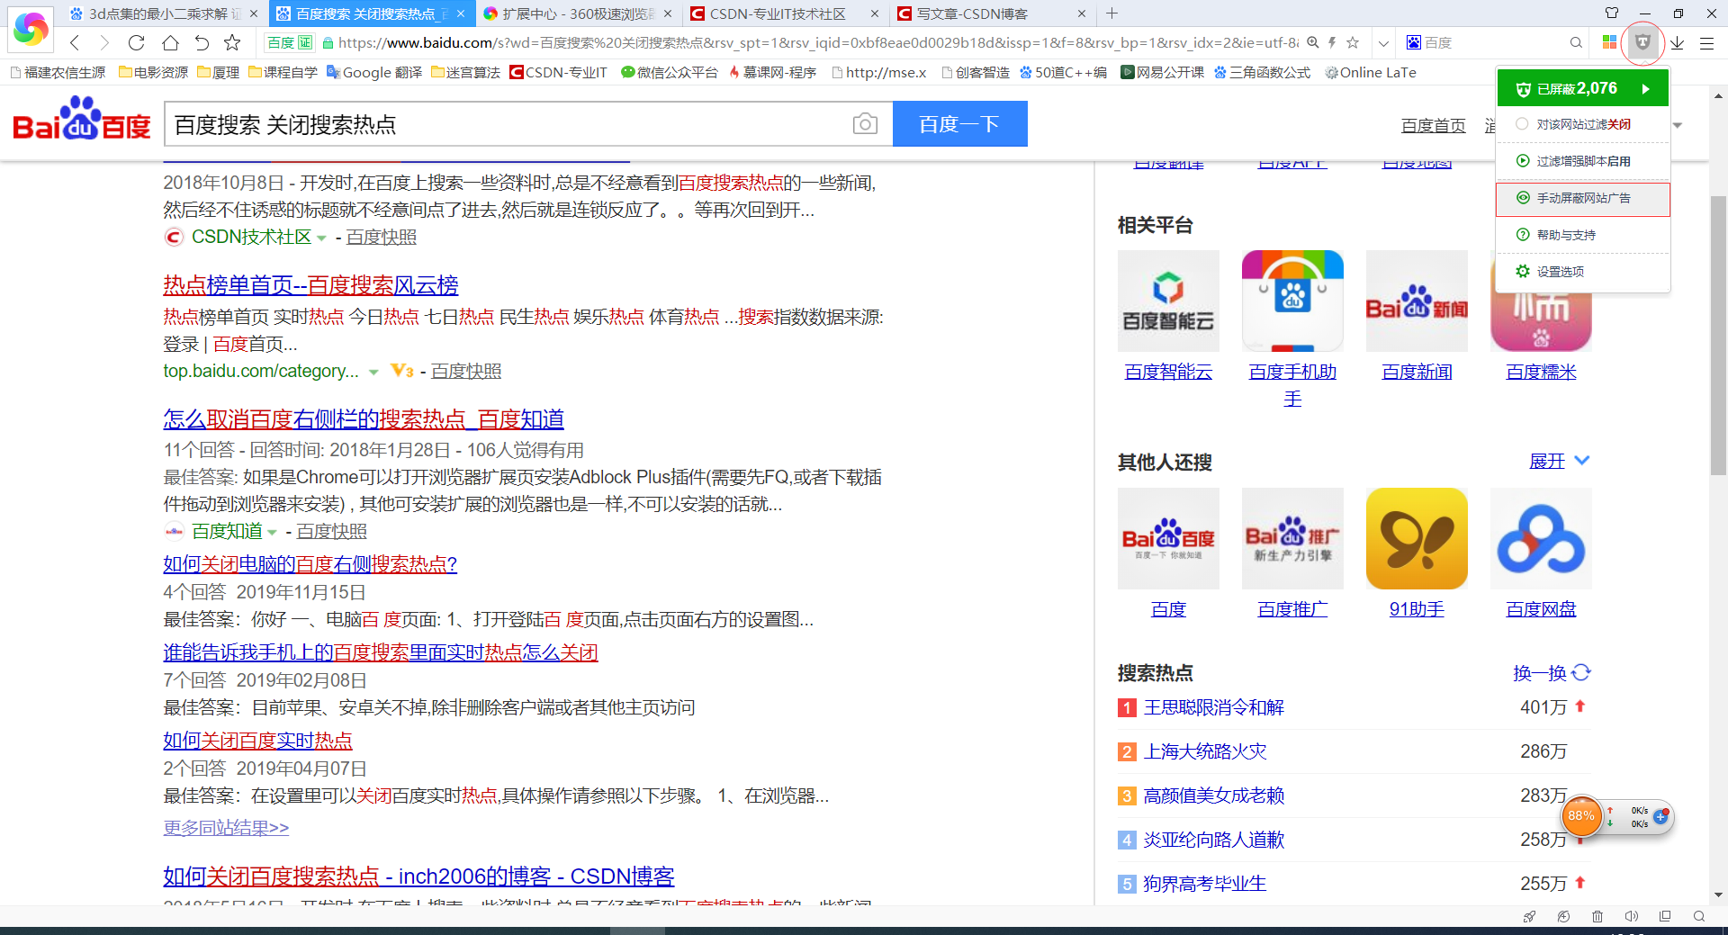Screen dimensions: 1728x935
Task: Open 如何关闭百度搜索热点 inch2006的博客 link
Action: pos(418,876)
